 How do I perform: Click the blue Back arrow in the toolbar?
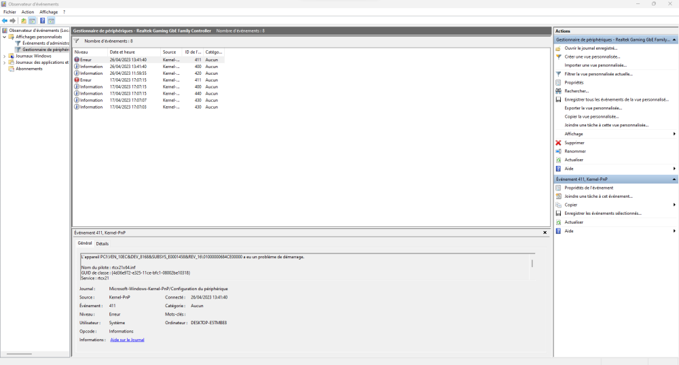coord(5,21)
